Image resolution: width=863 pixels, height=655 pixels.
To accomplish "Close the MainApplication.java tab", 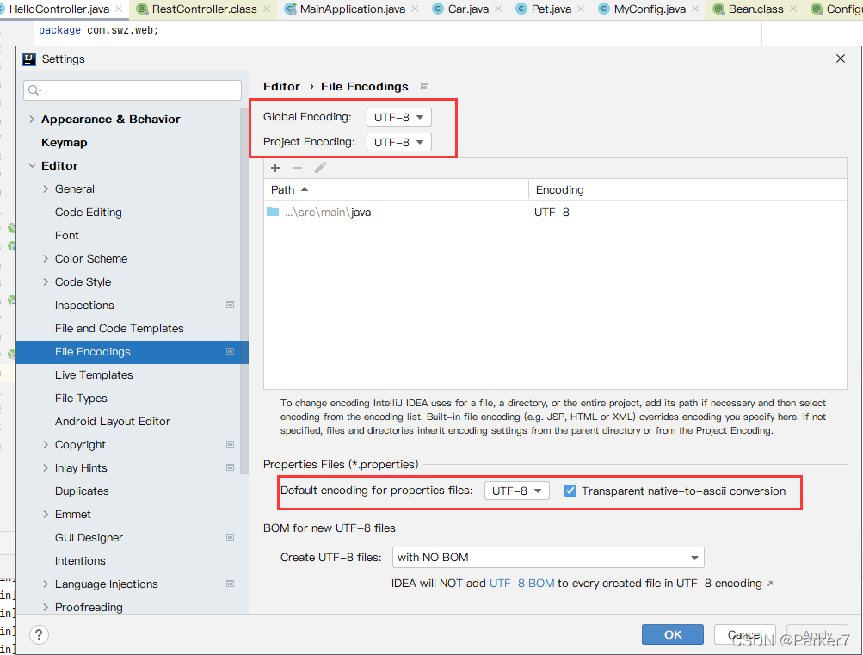I will [x=415, y=9].
